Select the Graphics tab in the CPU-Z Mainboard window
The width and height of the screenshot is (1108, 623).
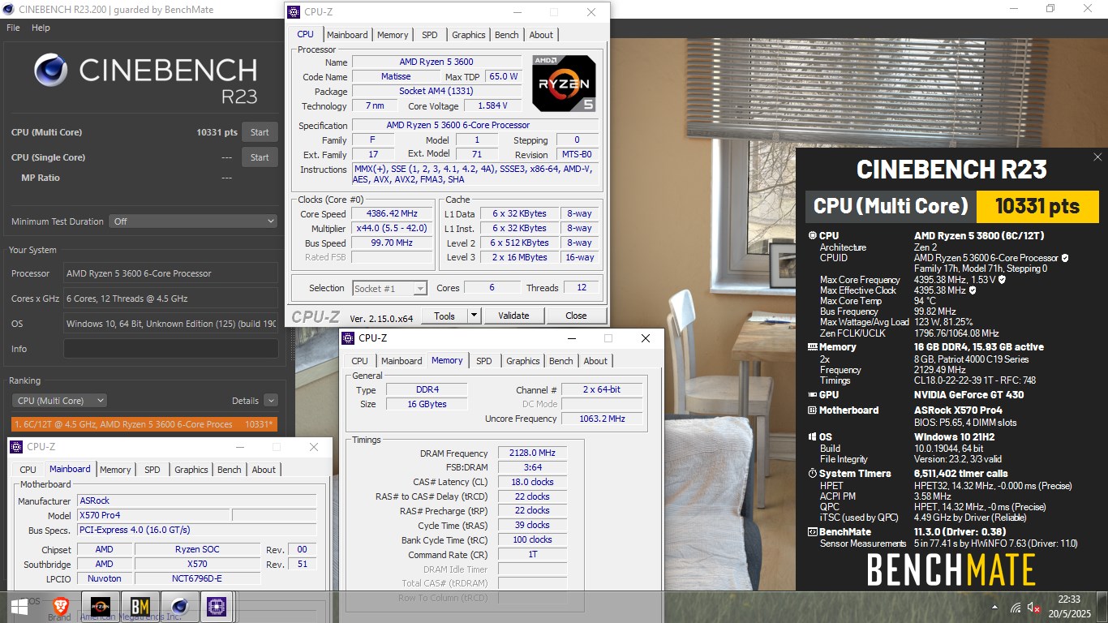click(x=191, y=470)
